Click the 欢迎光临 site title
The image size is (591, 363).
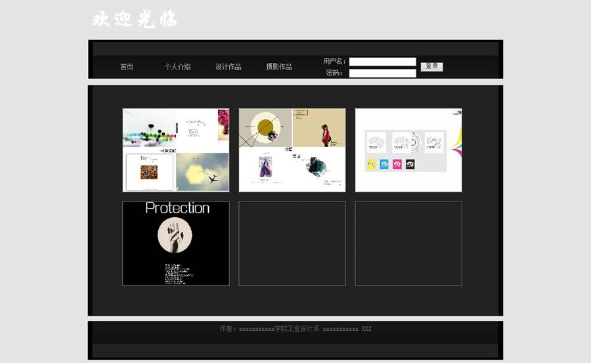(x=135, y=20)
